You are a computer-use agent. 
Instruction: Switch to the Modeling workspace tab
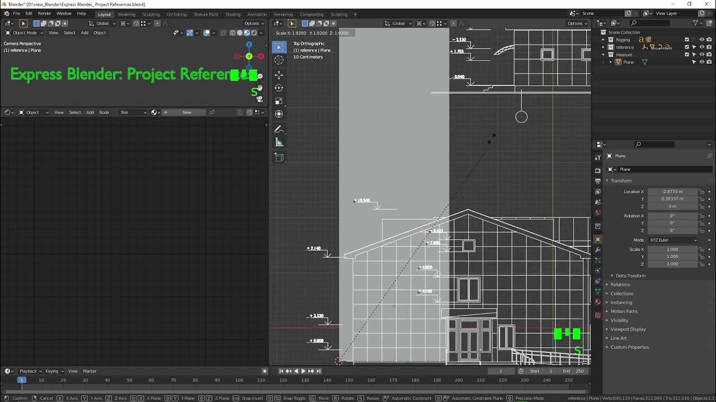tap(126, 14)
